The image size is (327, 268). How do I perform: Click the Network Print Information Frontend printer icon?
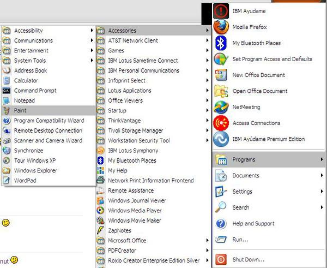tap(100, 180)
